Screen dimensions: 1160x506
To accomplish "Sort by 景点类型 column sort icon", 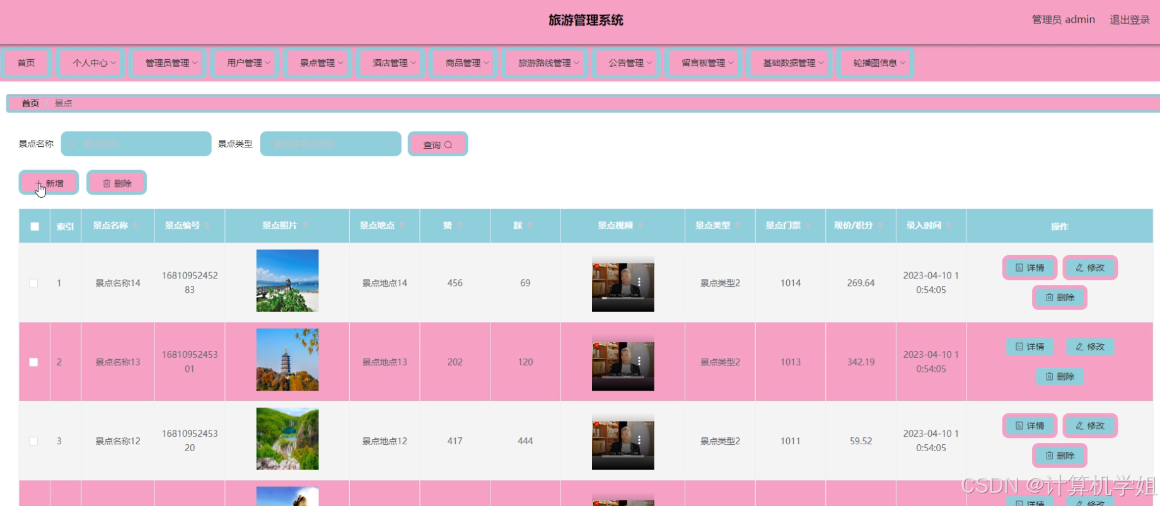I will (x=738, y=226).
